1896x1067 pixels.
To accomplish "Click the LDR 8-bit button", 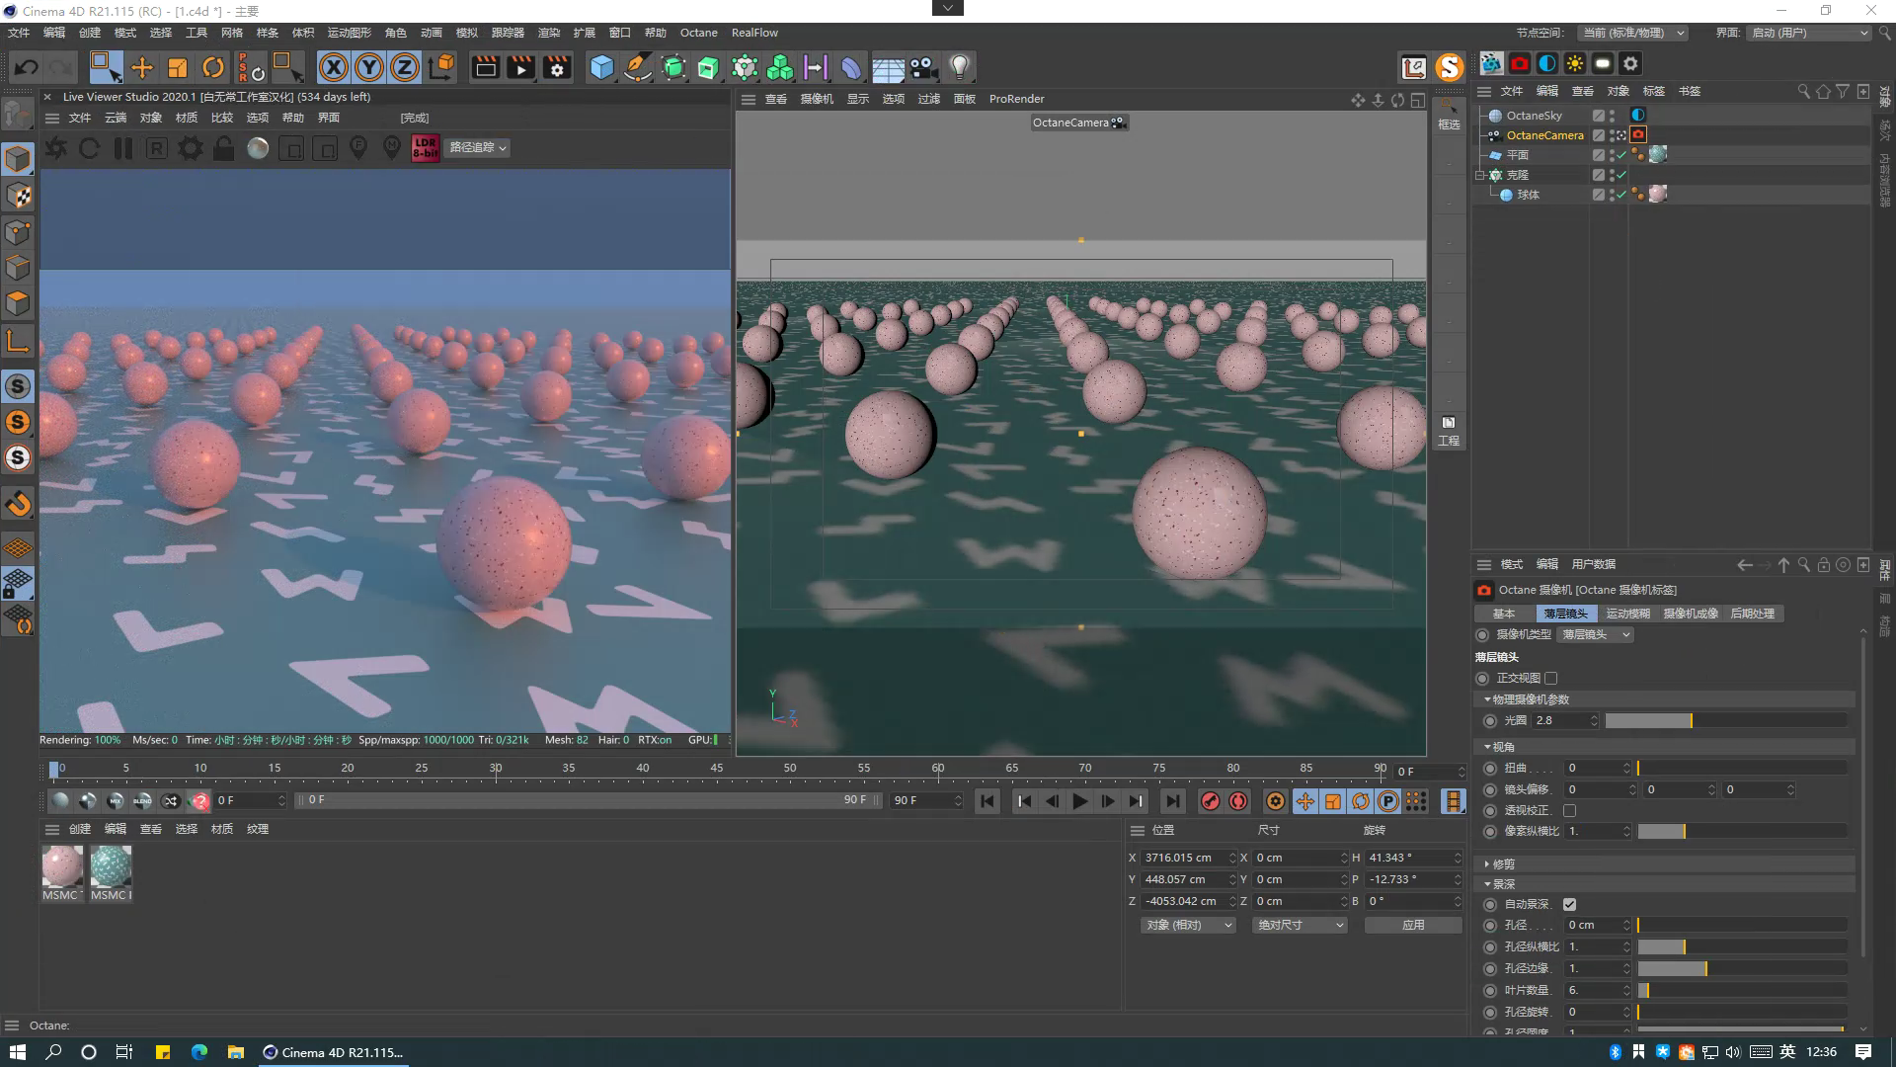I will pos(425,148).
